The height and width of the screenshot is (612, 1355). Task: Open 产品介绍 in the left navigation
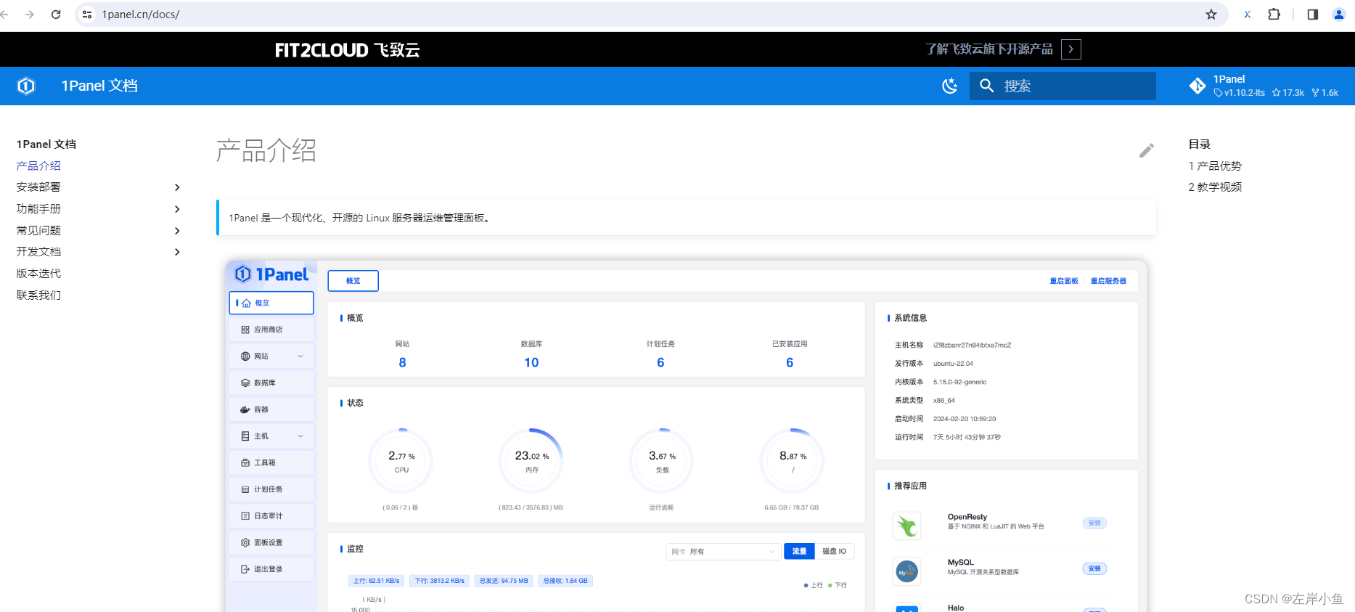(x=38, y=166)
